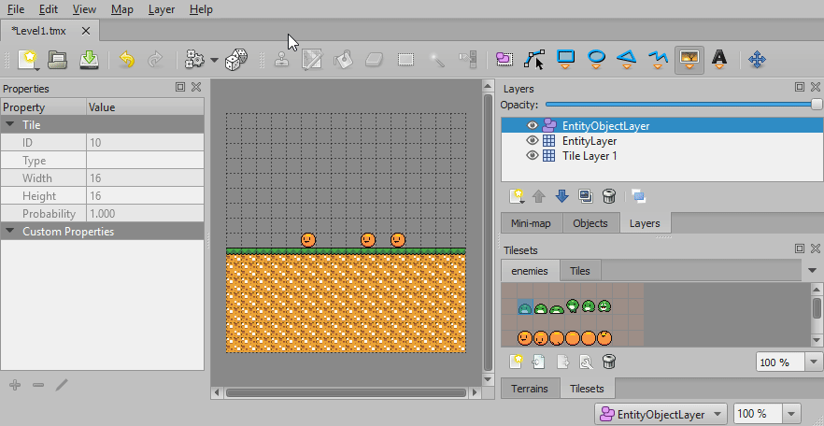Switch to the Objects tab
Screen dimensions: 824x426
(590, 223)
